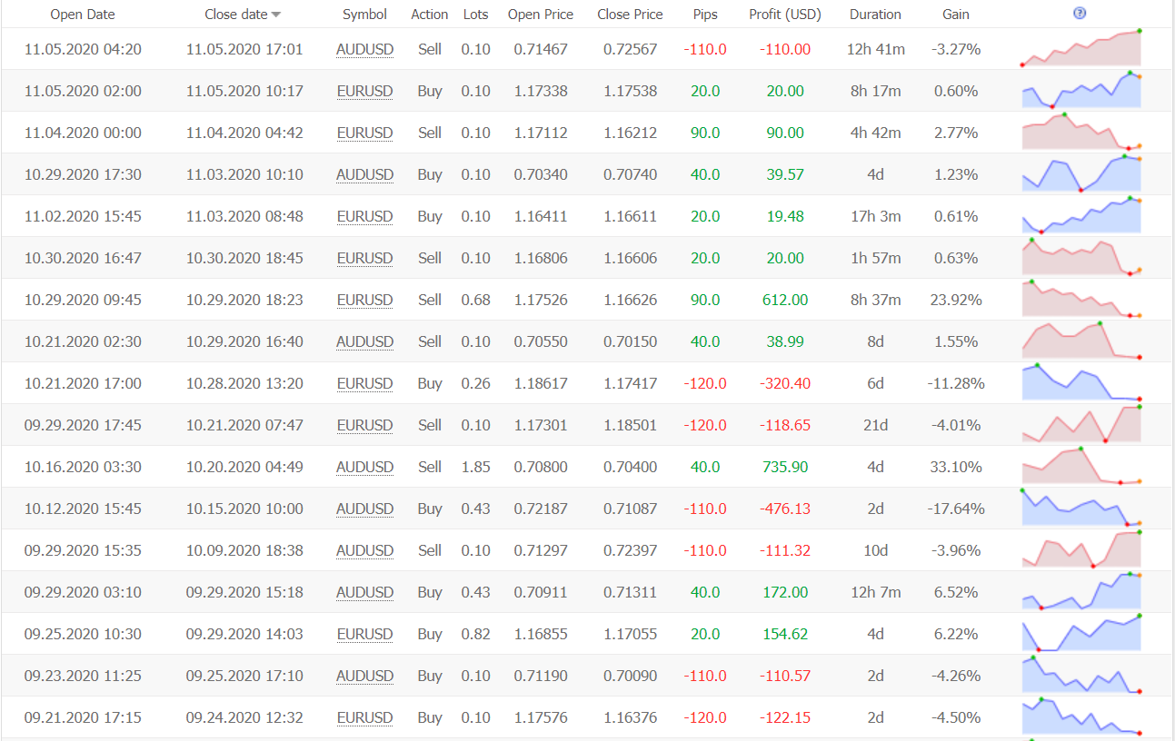The height and width of the screenshot is (741, 1175).
Task: View sparkline chart for 33.10% gain trade
Action: click(1080, 466)
